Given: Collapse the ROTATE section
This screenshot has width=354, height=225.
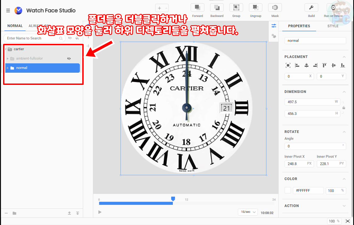Looking at the screenshot, I should pos(344,132).
